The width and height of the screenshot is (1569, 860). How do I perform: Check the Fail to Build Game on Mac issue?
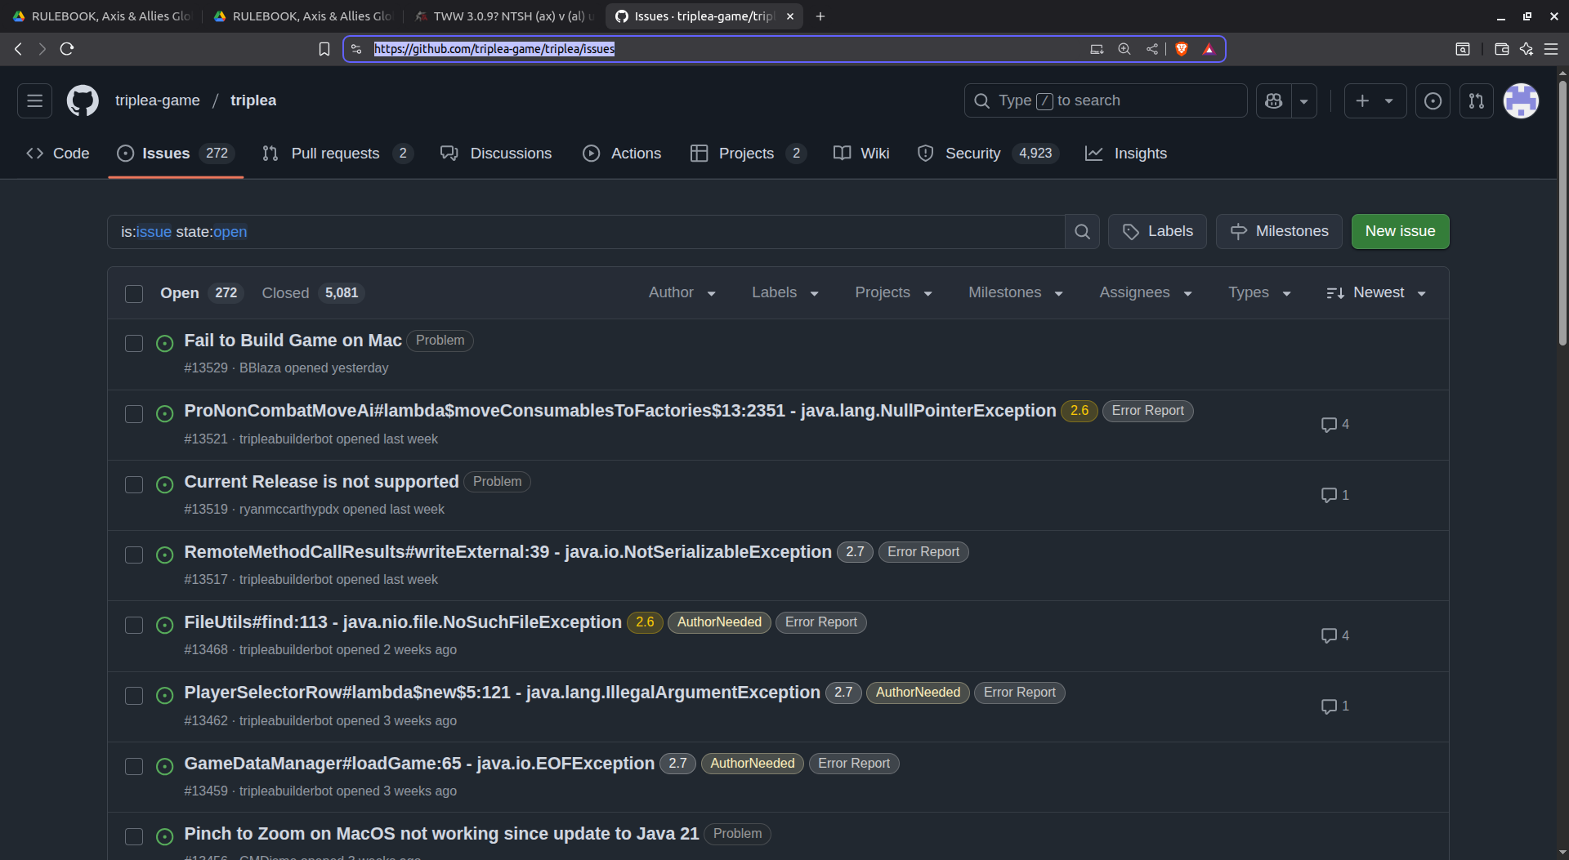pos(134,343)
